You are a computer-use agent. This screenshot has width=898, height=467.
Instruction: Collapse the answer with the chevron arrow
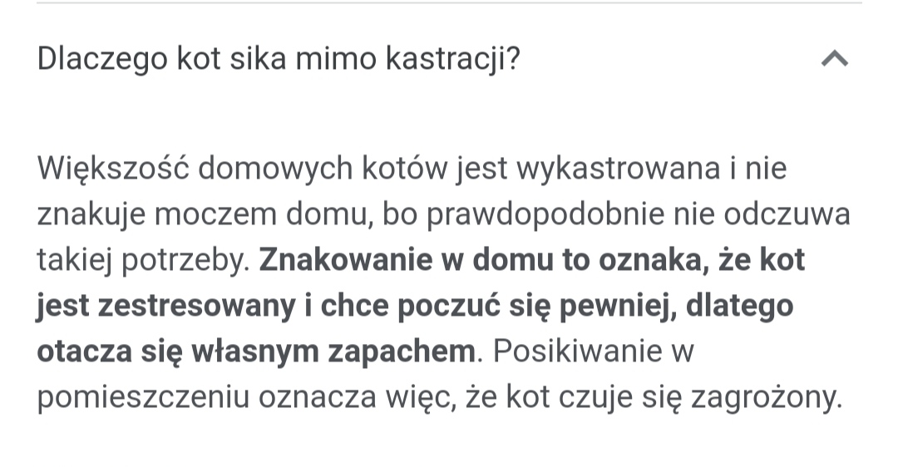tap(834, 60)
